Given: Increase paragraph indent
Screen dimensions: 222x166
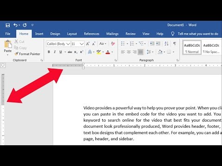Looking at the screenshot, I should pyautogui.click(x=158, y=44).
